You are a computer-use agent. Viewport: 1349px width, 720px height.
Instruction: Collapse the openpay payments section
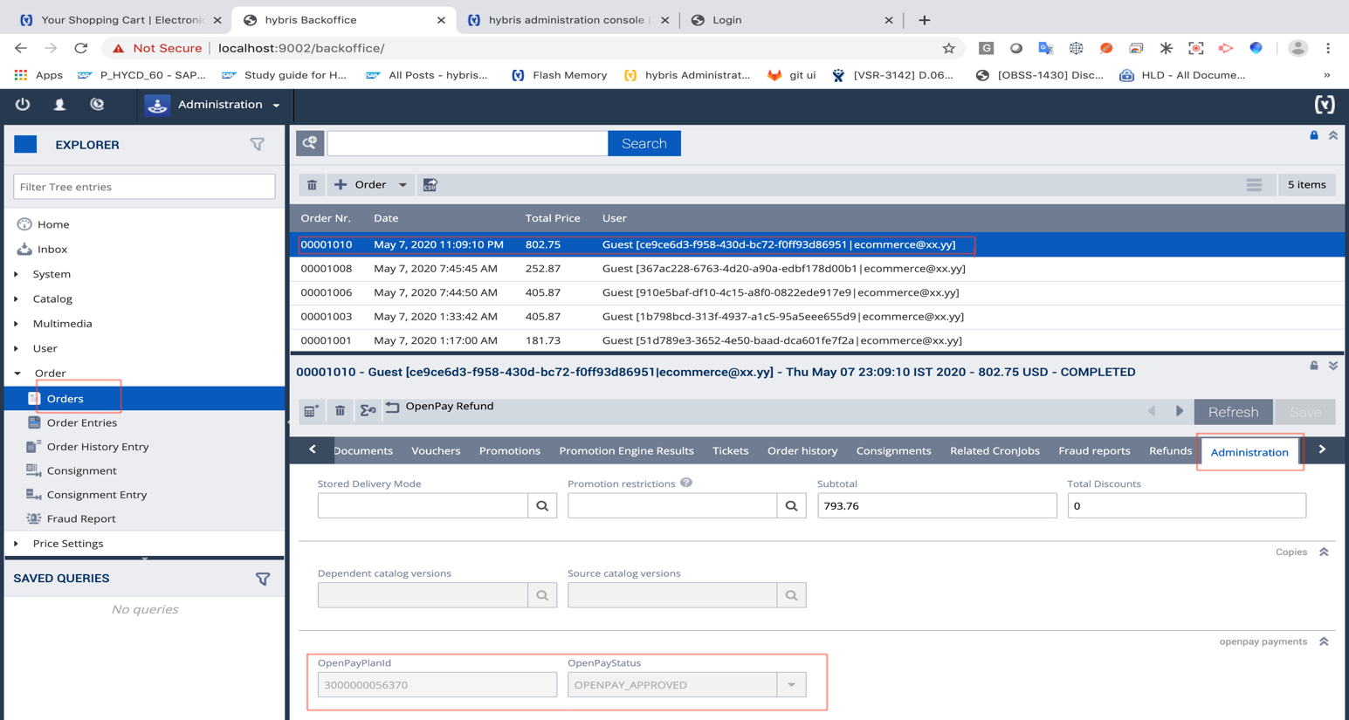click(1324, 641)
